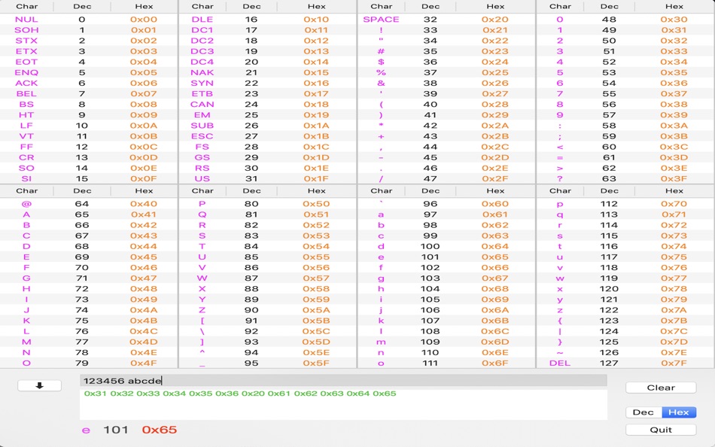The height and width of the screenshot is (447, 715).
Task: Click the DEL character entry
Action: point(559,362)
